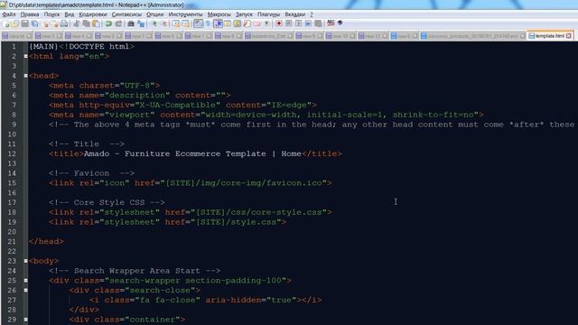Cut the selection using the toolbar scissors
Screen dimensions: 578x325
pos(76,24)
